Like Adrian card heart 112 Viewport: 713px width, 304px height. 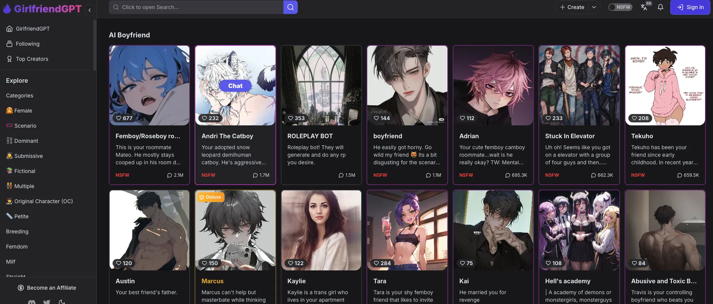click(467, 118)
